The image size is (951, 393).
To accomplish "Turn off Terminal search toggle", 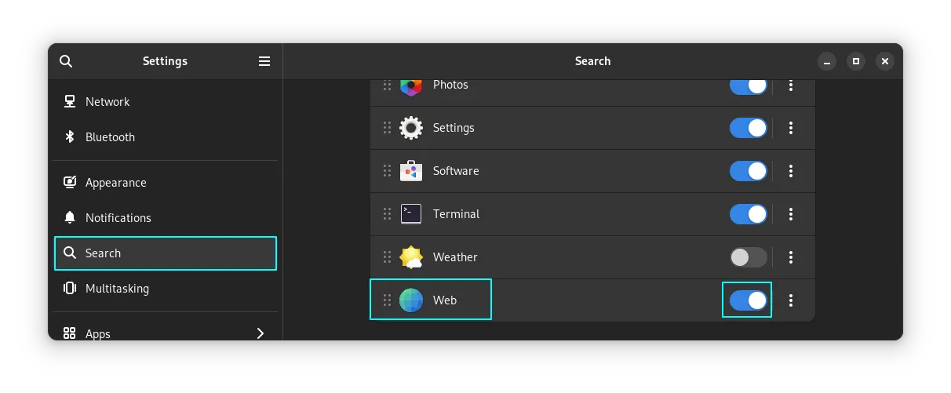I will tap(749, 214).
